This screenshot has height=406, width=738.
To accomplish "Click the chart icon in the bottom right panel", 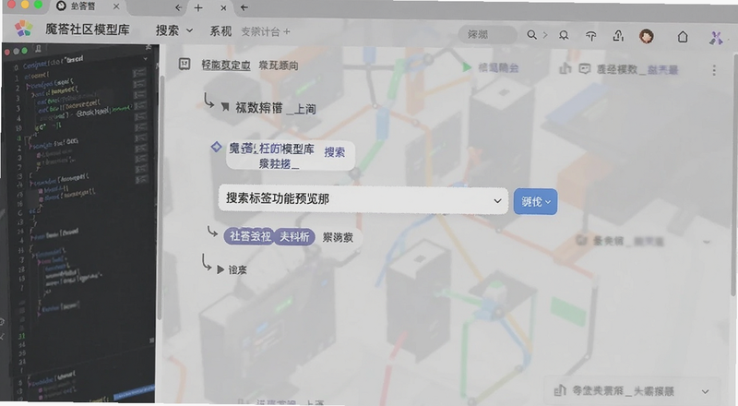I will 560,390.
